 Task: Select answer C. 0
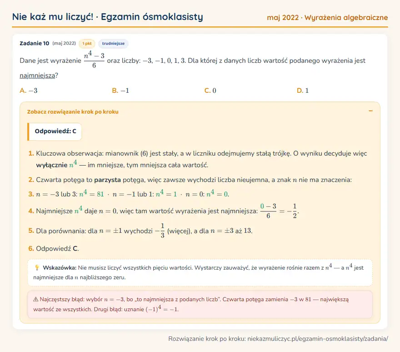pos(210,91)
